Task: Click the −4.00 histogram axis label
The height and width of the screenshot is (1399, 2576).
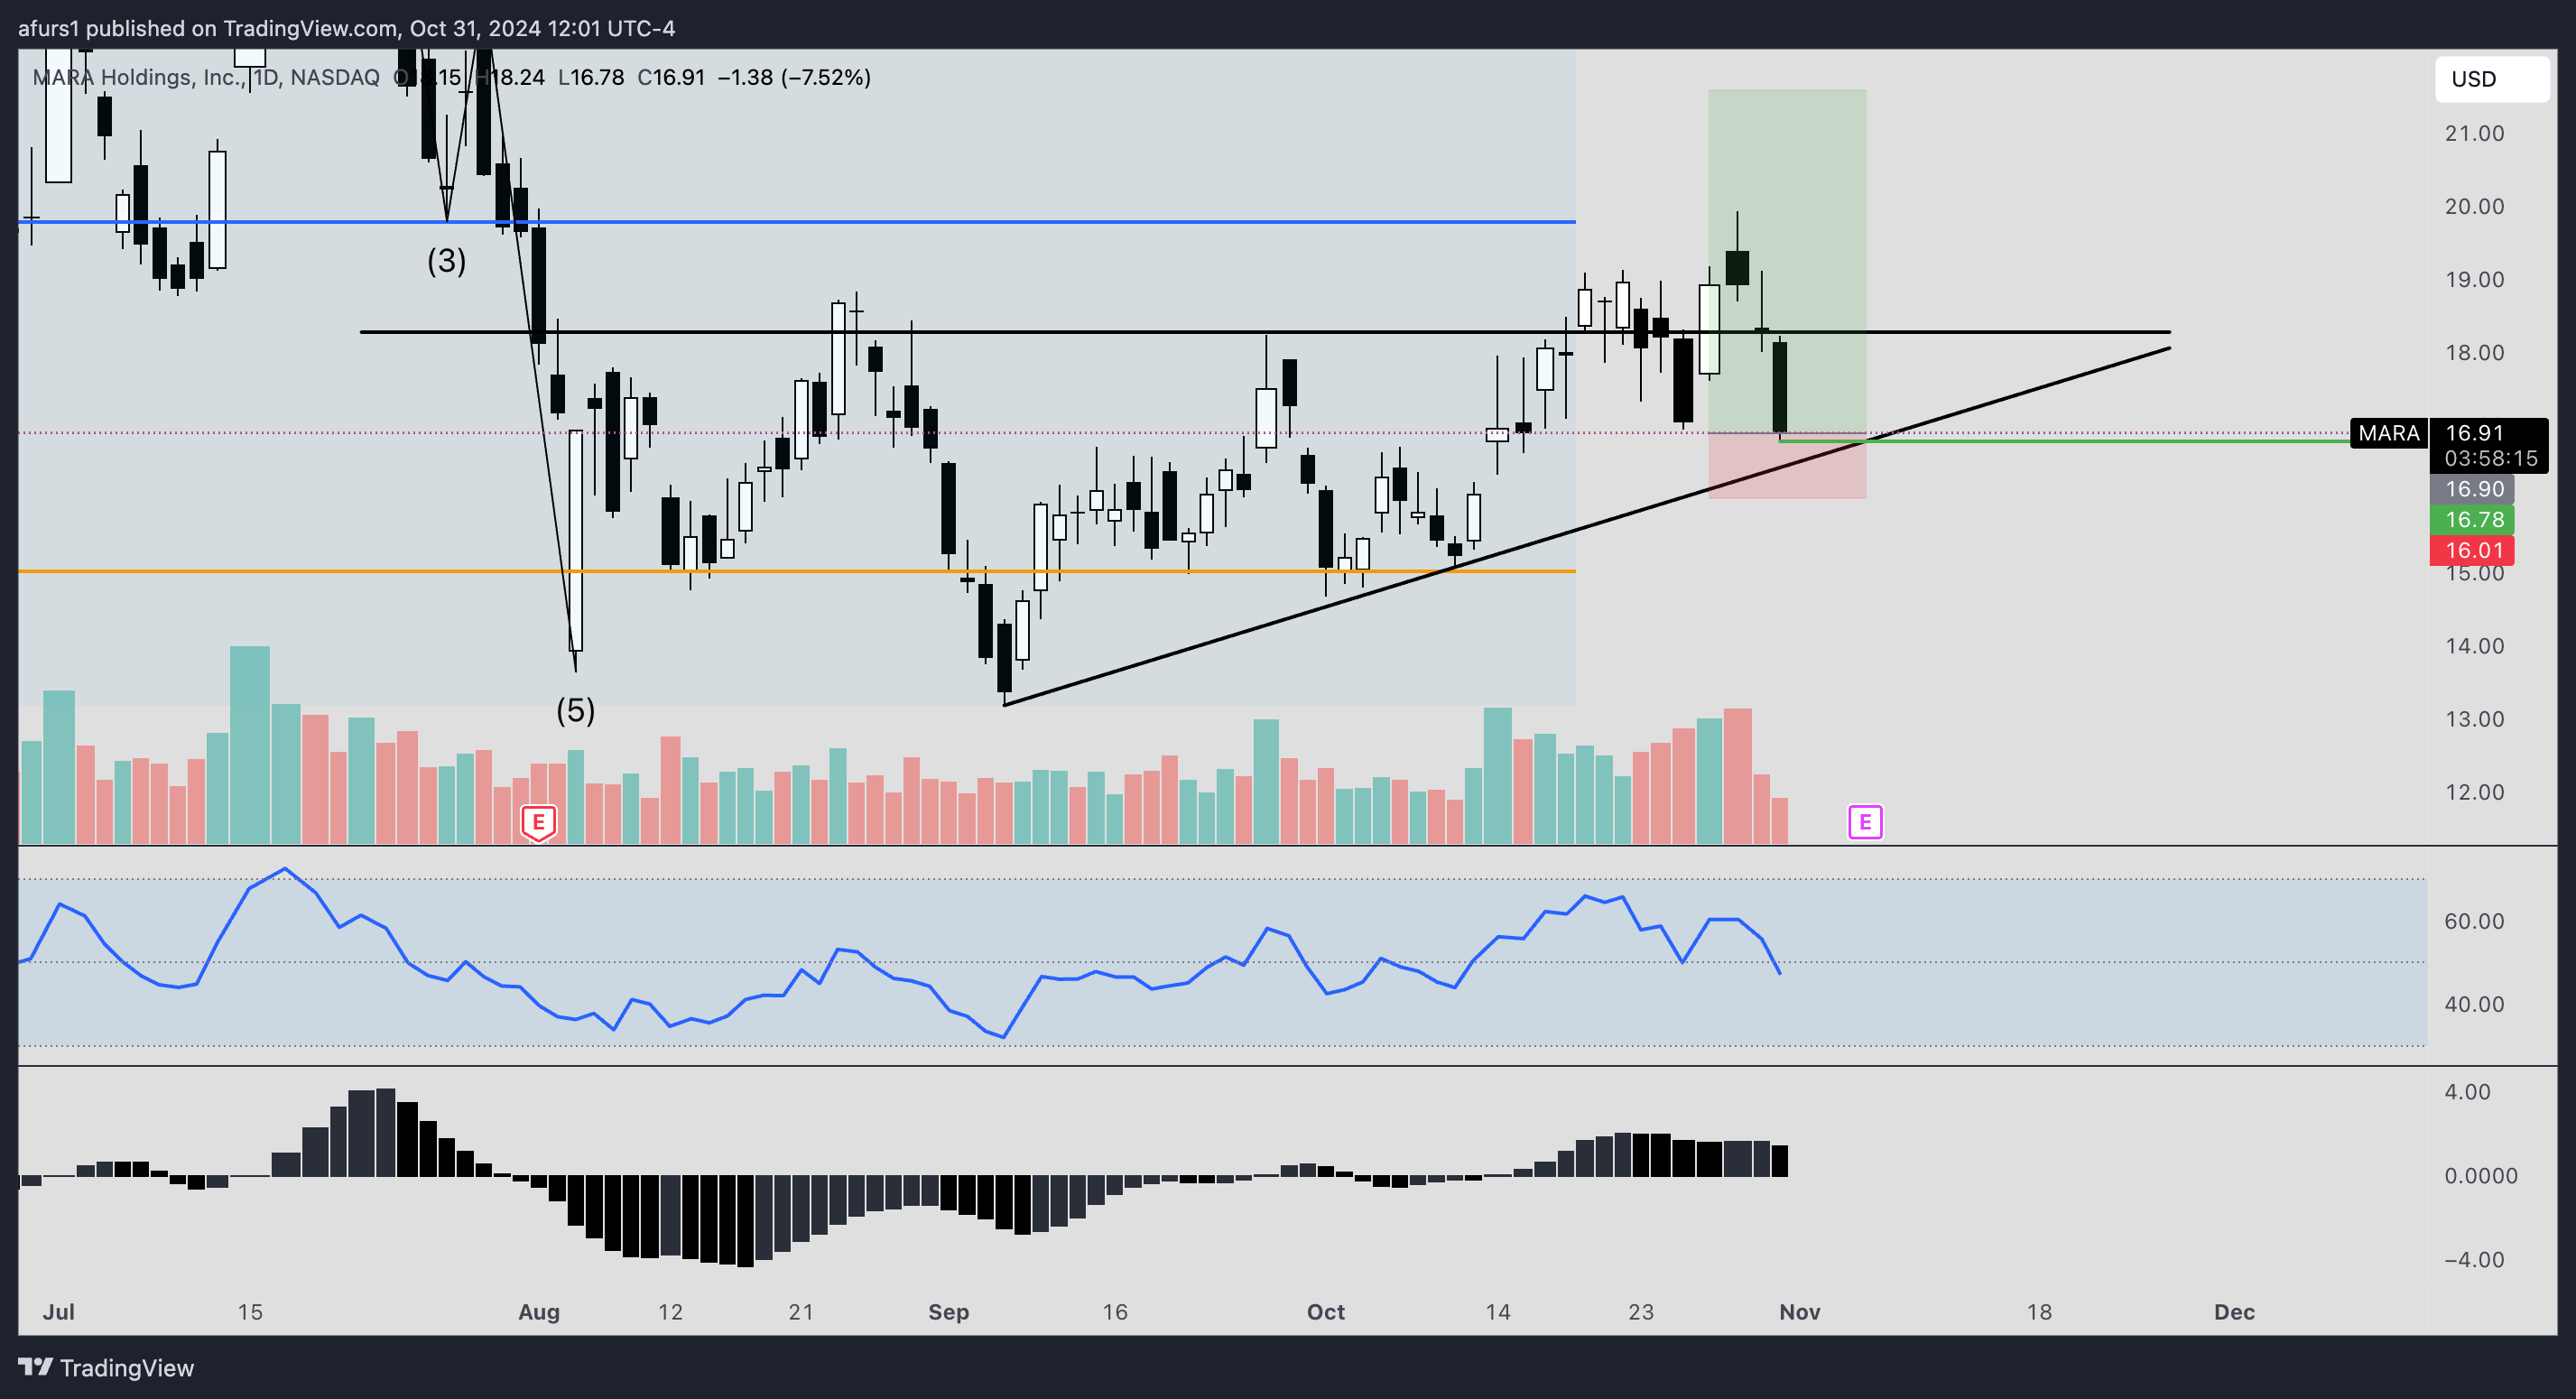Action: pos(2474,1260)
